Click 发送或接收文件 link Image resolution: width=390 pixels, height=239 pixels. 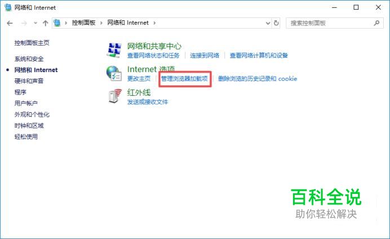coord(148,102)
